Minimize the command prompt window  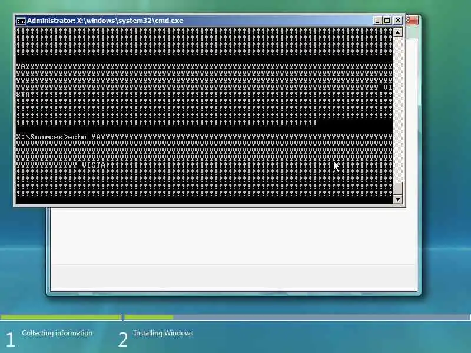[377, 21]
